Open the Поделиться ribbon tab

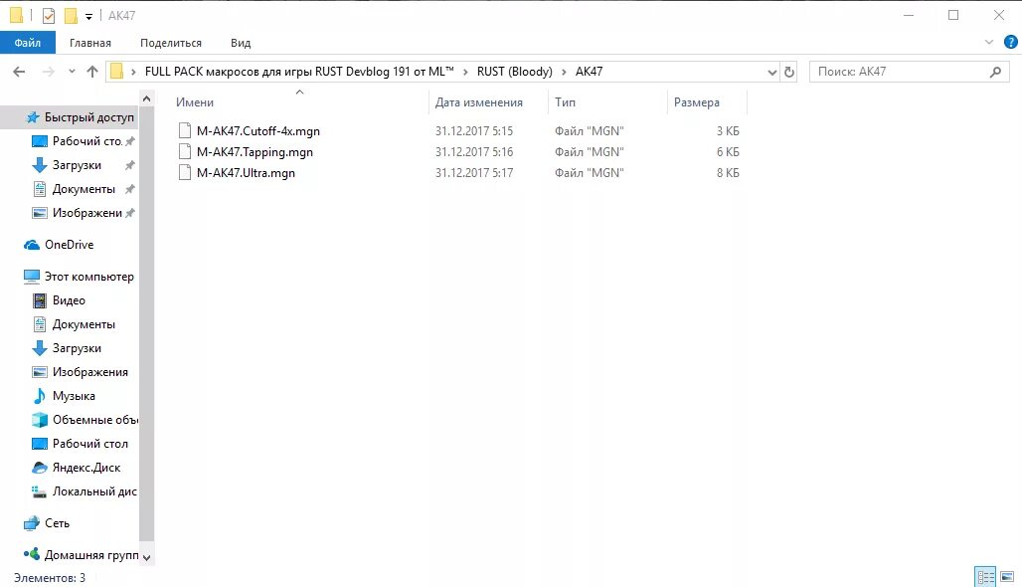tap(171, 43)
